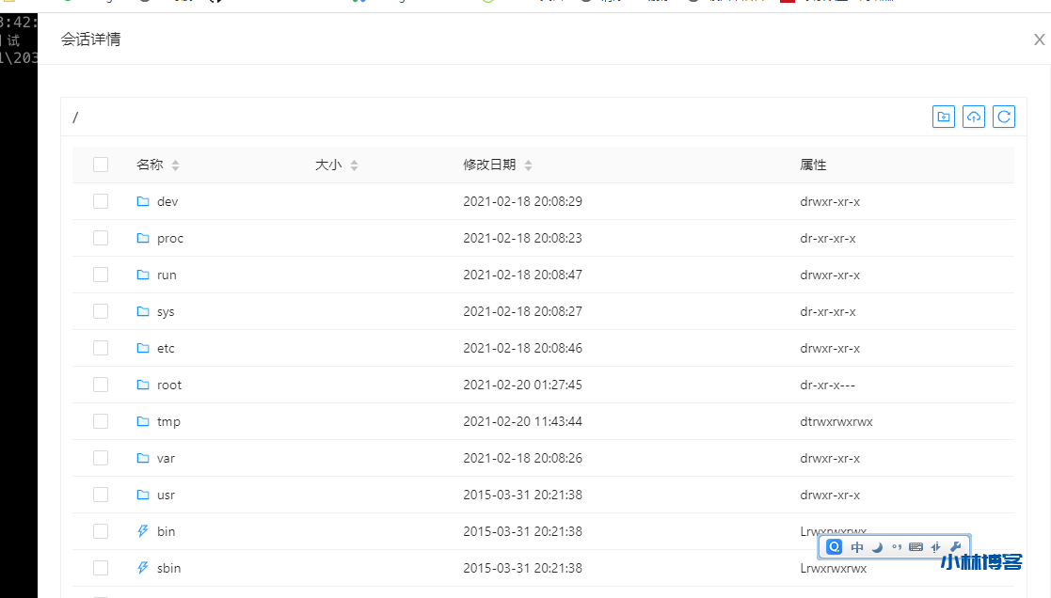Viewport: 1051px width, 598px height.
Task: Open the var folder
Action: (166, 458)
